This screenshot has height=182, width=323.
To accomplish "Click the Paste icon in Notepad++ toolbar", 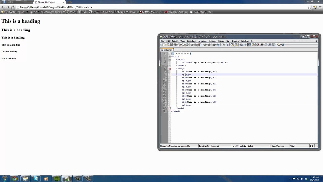I will click(x=200, y=45).
